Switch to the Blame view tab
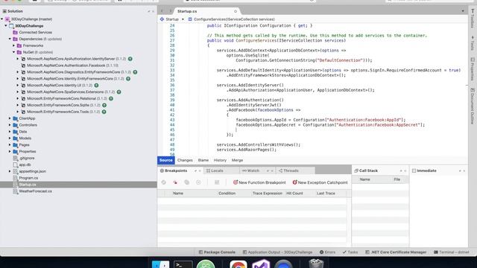The image size is (477, 268). pyautogui.click(x=203, y=160)
